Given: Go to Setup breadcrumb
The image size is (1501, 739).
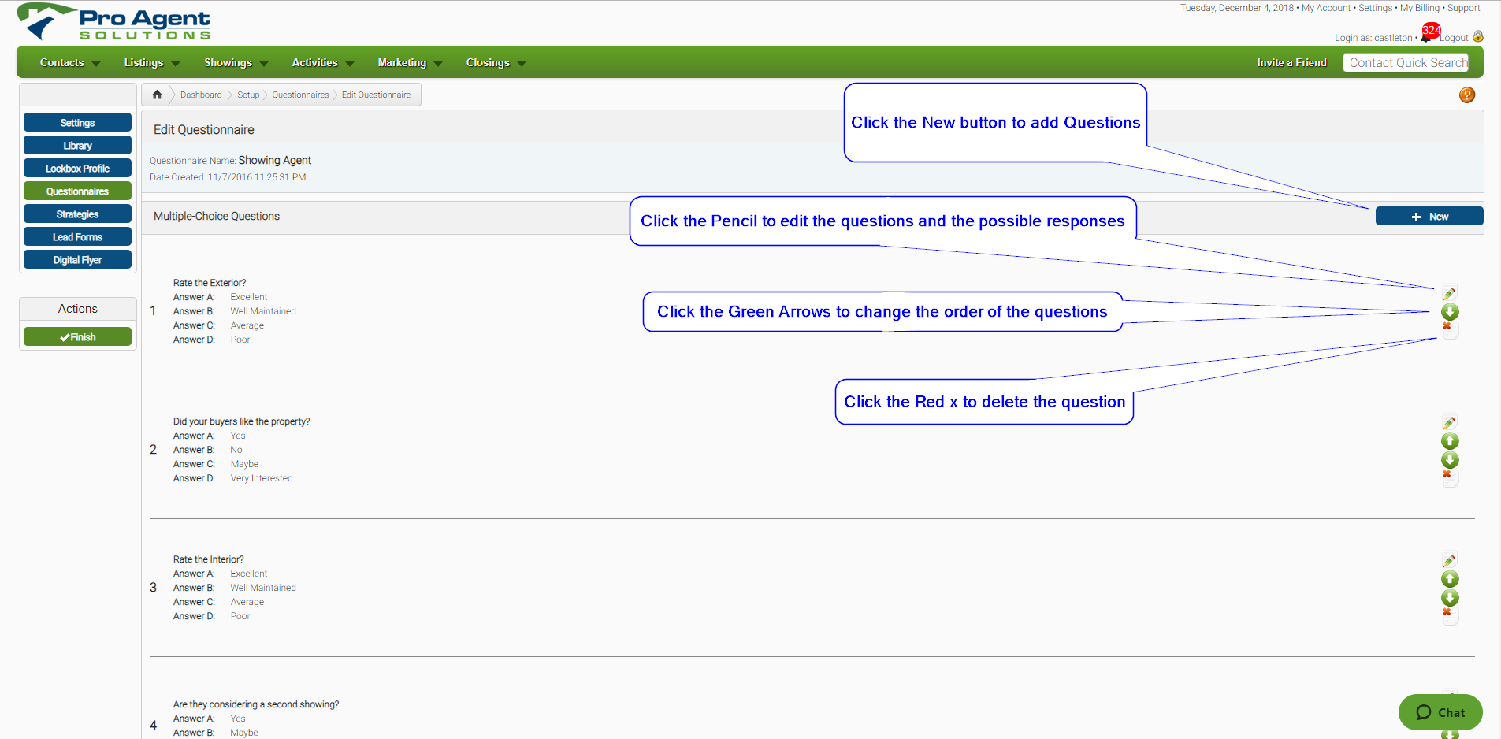Looking at the screenshot, I should click(248, 95).
